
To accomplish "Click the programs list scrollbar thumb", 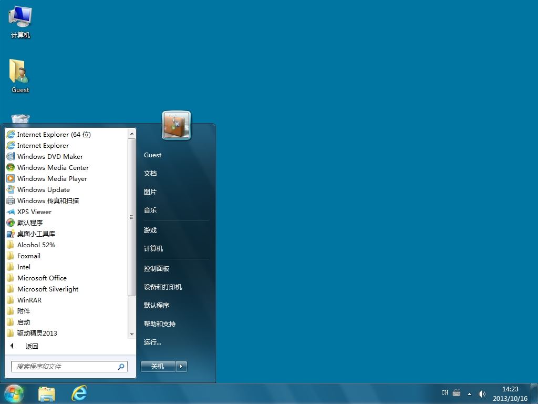I will click(x=132, y=217).
